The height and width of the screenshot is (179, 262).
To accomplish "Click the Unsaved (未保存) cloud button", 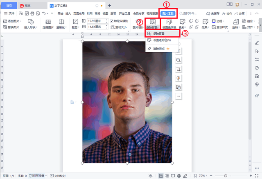I will 213,13.
